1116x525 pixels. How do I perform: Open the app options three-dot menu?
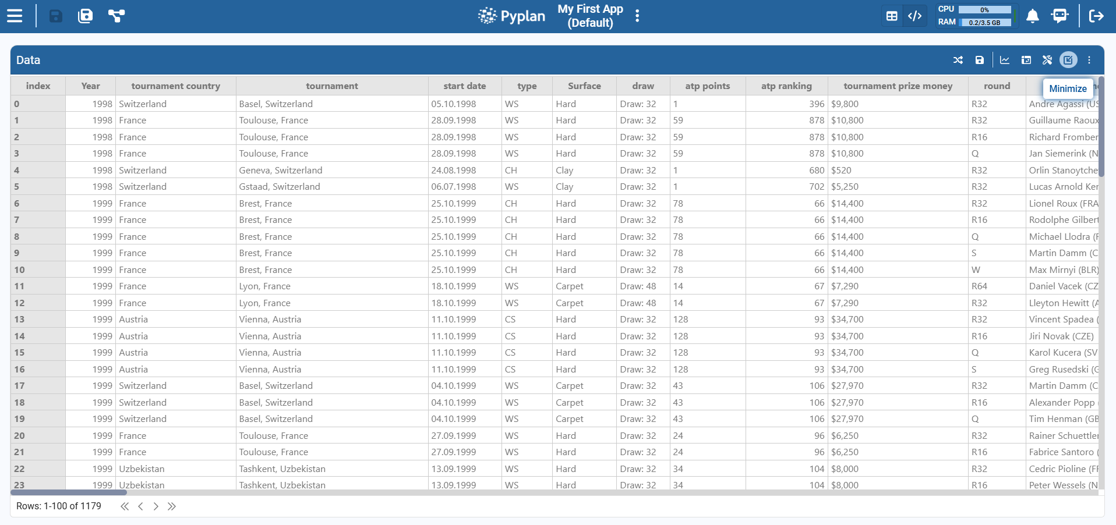(637, 16)
